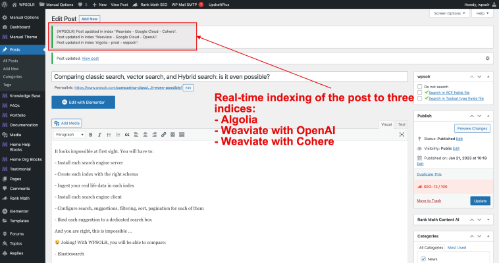Toggle bold formatting in editor toolbar
Image resolution: width=499 pixels, height=263 pixels.
pos(91,135)
